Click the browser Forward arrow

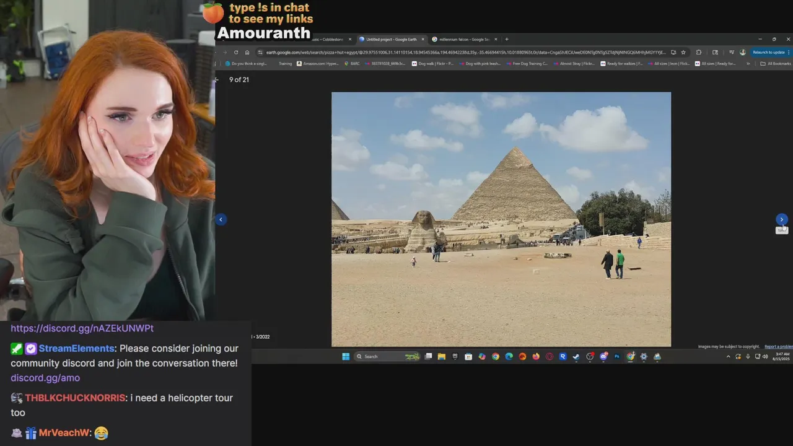click(x=225, y=52)
